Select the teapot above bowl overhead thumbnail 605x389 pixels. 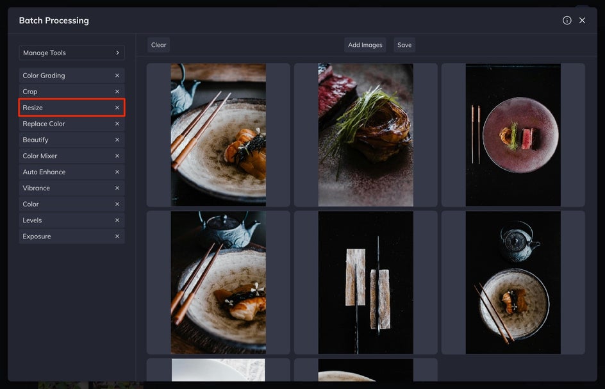(x=513, y=283)
